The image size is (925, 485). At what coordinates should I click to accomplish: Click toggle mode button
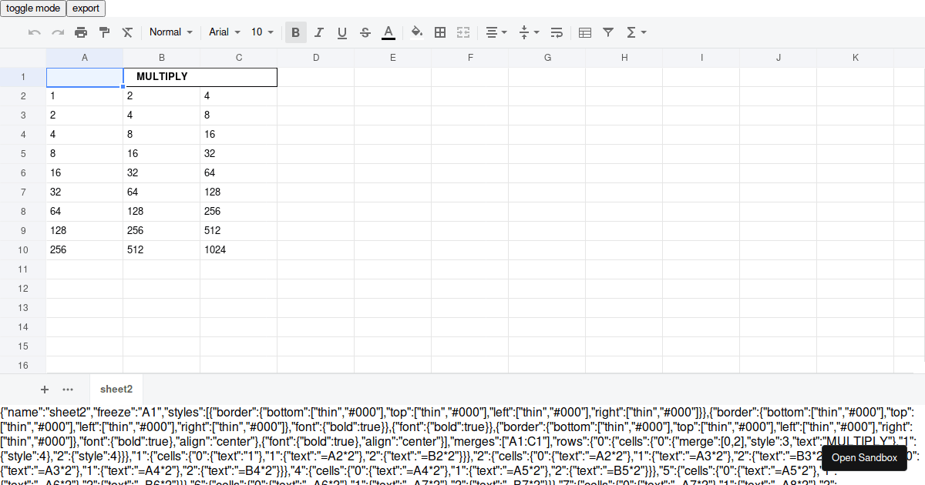(x=33, y=8)
